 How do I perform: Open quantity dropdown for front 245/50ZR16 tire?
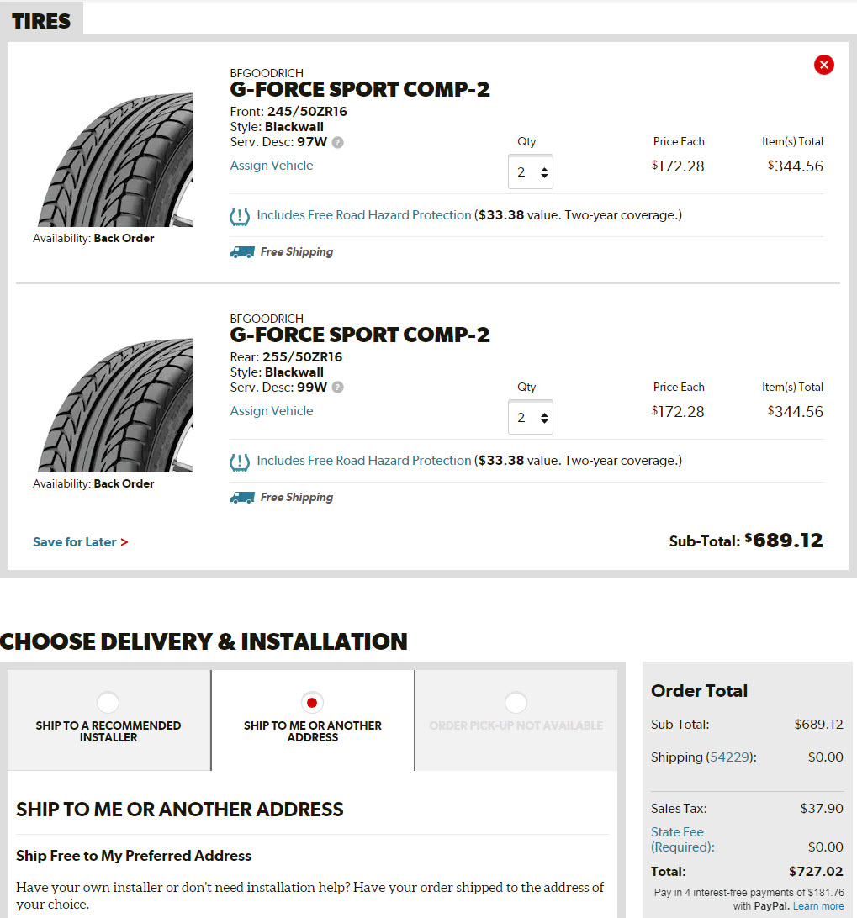(531, 172)
